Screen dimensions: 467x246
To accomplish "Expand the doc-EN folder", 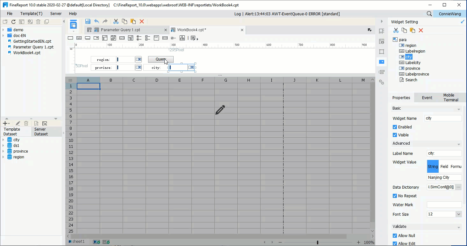I will pyautogui.click(x=3, y=36).
